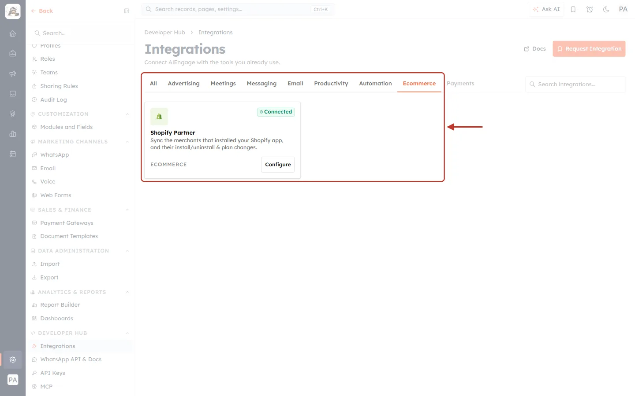
Task: Collapse the Developer Hub section
Action: point(127,333)
